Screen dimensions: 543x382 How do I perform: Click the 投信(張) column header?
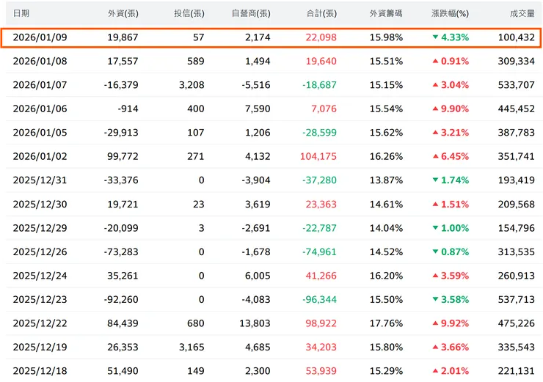pos(189,13)
